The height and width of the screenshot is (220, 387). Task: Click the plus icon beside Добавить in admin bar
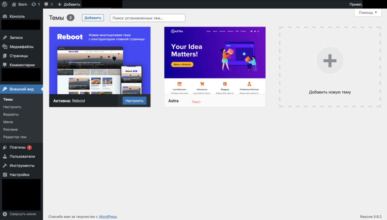coord(59,5)
